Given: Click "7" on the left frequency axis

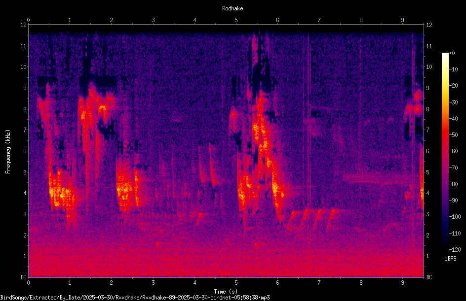Looking at the screenshot, I should tap(25, 130).
